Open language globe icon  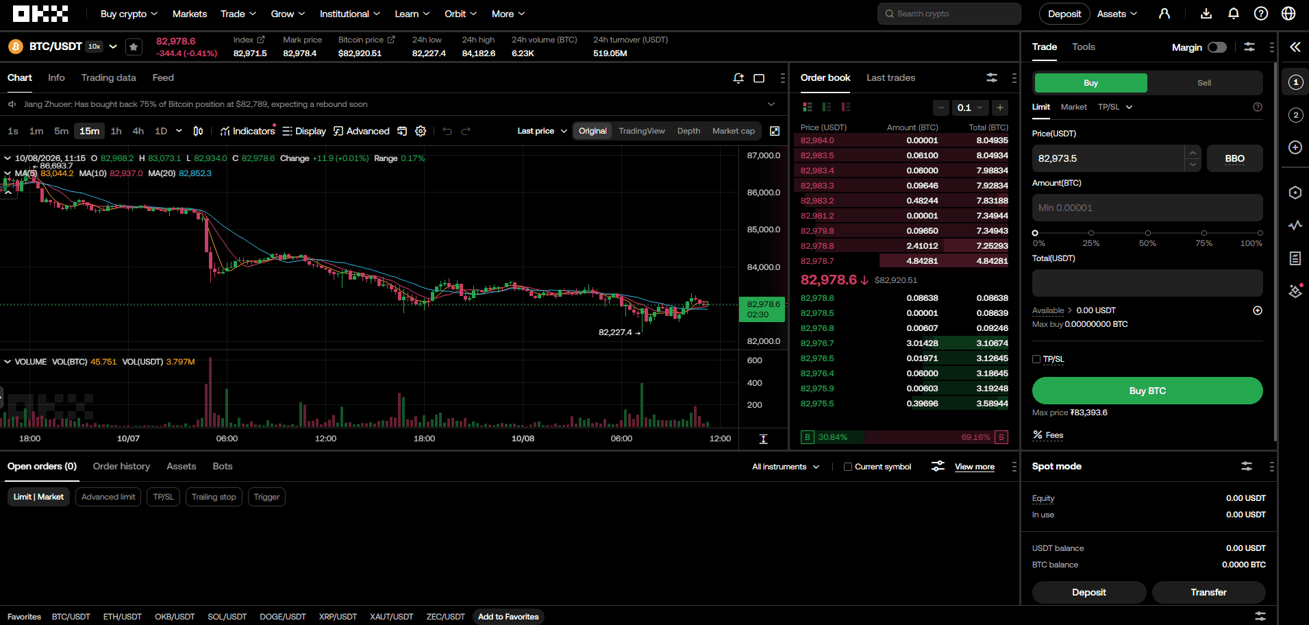pos(1288,14)
